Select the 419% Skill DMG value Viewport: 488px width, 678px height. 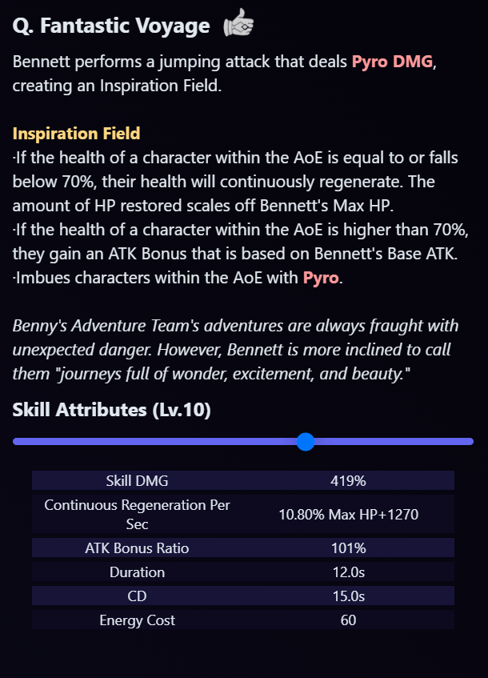tap(348, 481)
